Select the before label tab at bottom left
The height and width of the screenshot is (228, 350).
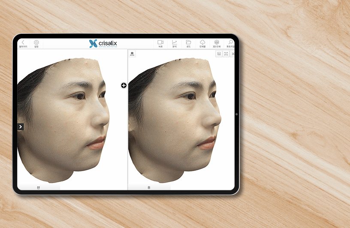[x=39, y=187]
